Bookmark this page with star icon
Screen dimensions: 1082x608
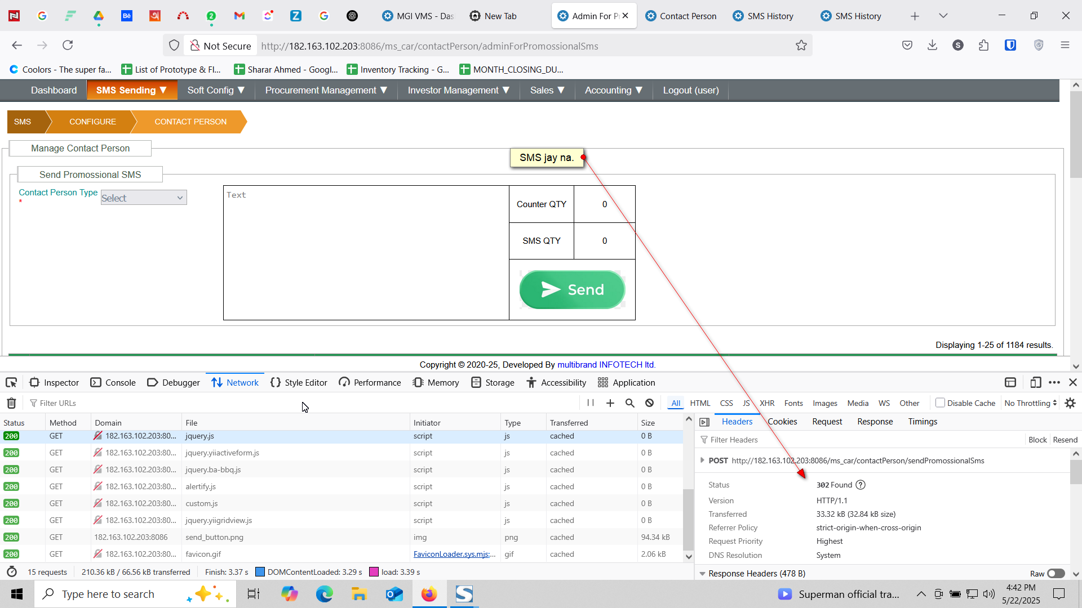tap(801, 46)
